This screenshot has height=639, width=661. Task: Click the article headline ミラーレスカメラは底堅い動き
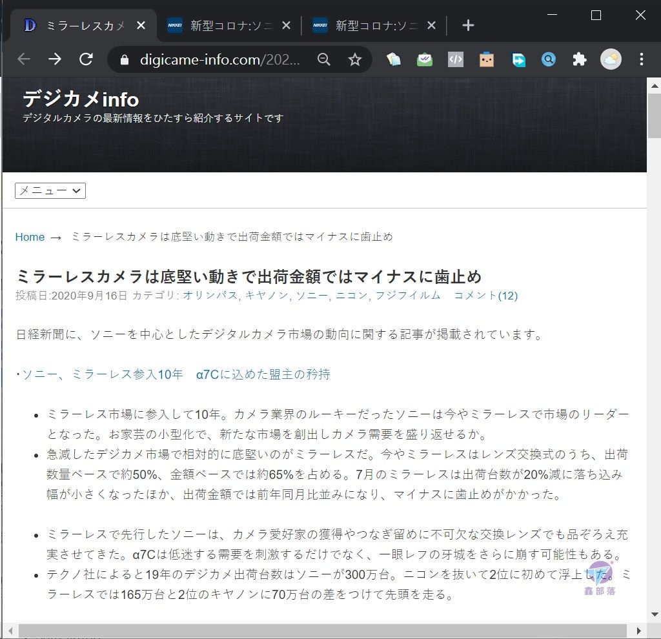[249, 277]
